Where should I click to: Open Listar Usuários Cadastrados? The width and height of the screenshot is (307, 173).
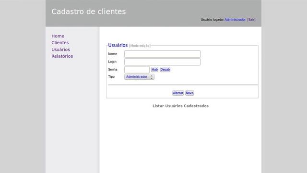pyautogui.click(x=180, y=106)
